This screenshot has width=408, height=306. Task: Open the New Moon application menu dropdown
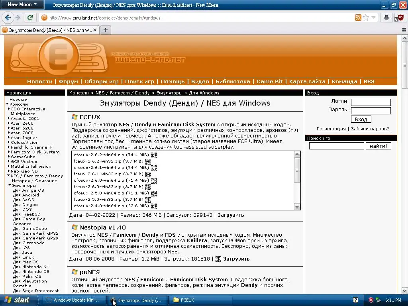22,4
